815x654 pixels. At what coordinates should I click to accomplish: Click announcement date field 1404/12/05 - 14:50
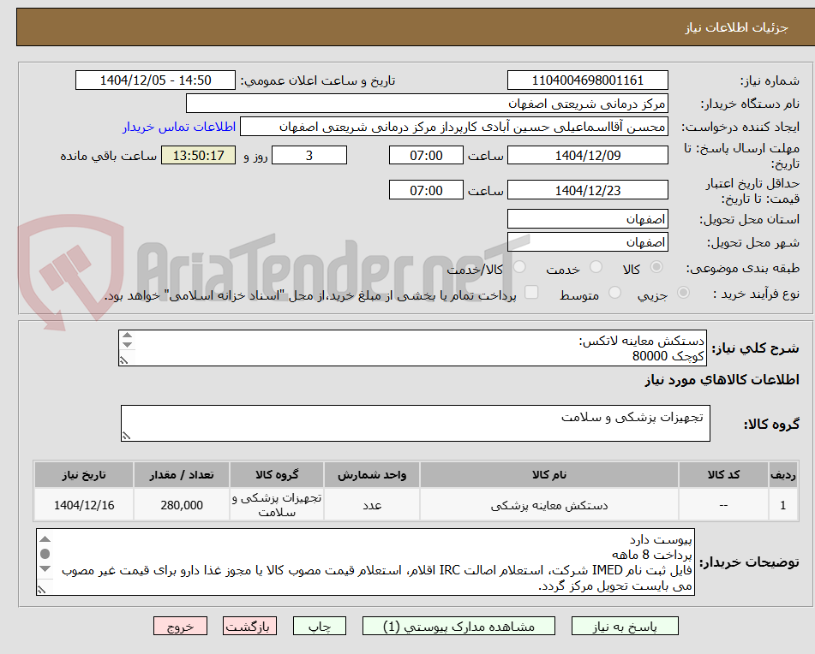pyautogui.click(x=155, y=80)
